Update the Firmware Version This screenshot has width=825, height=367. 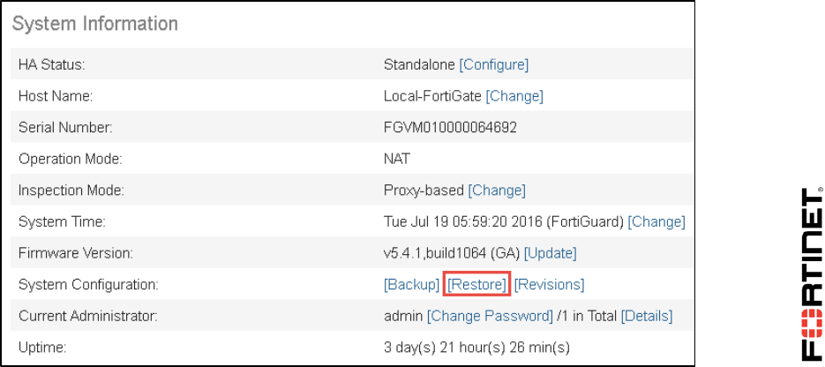pos(550,253)
